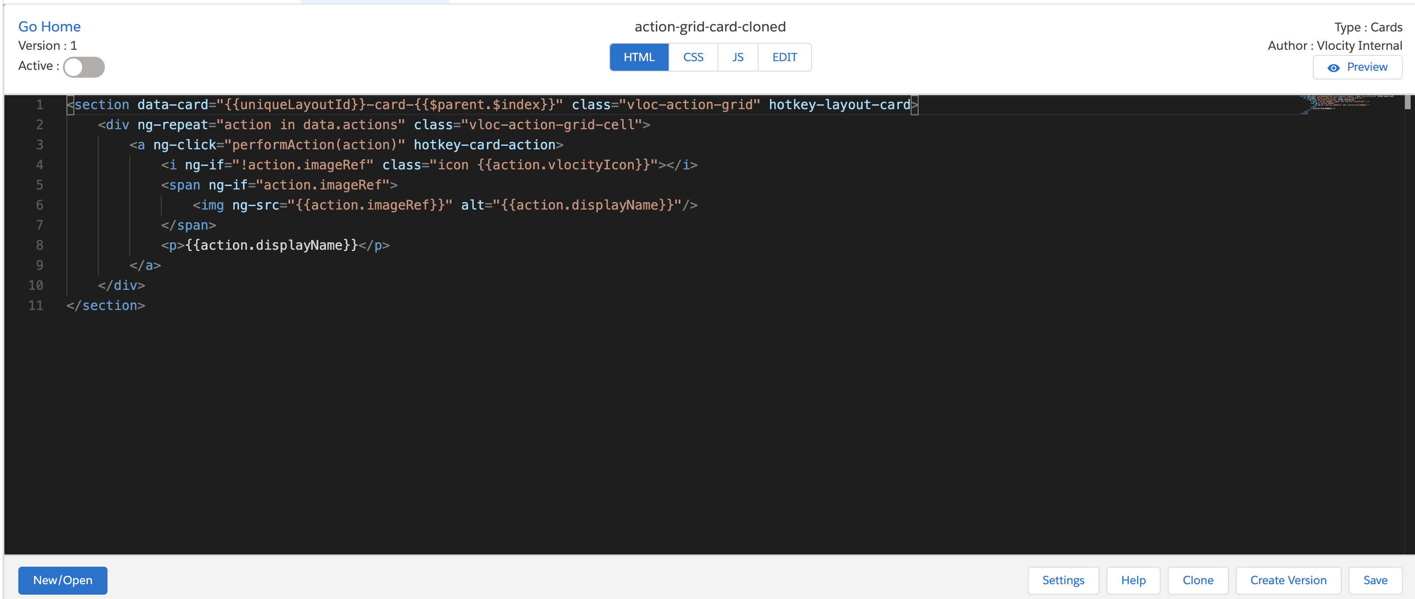Switch to the JS tab

coord(738,57)
